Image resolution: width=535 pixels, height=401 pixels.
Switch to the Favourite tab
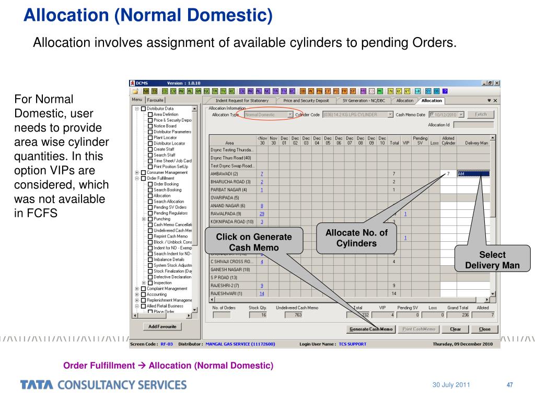[155, 100]
